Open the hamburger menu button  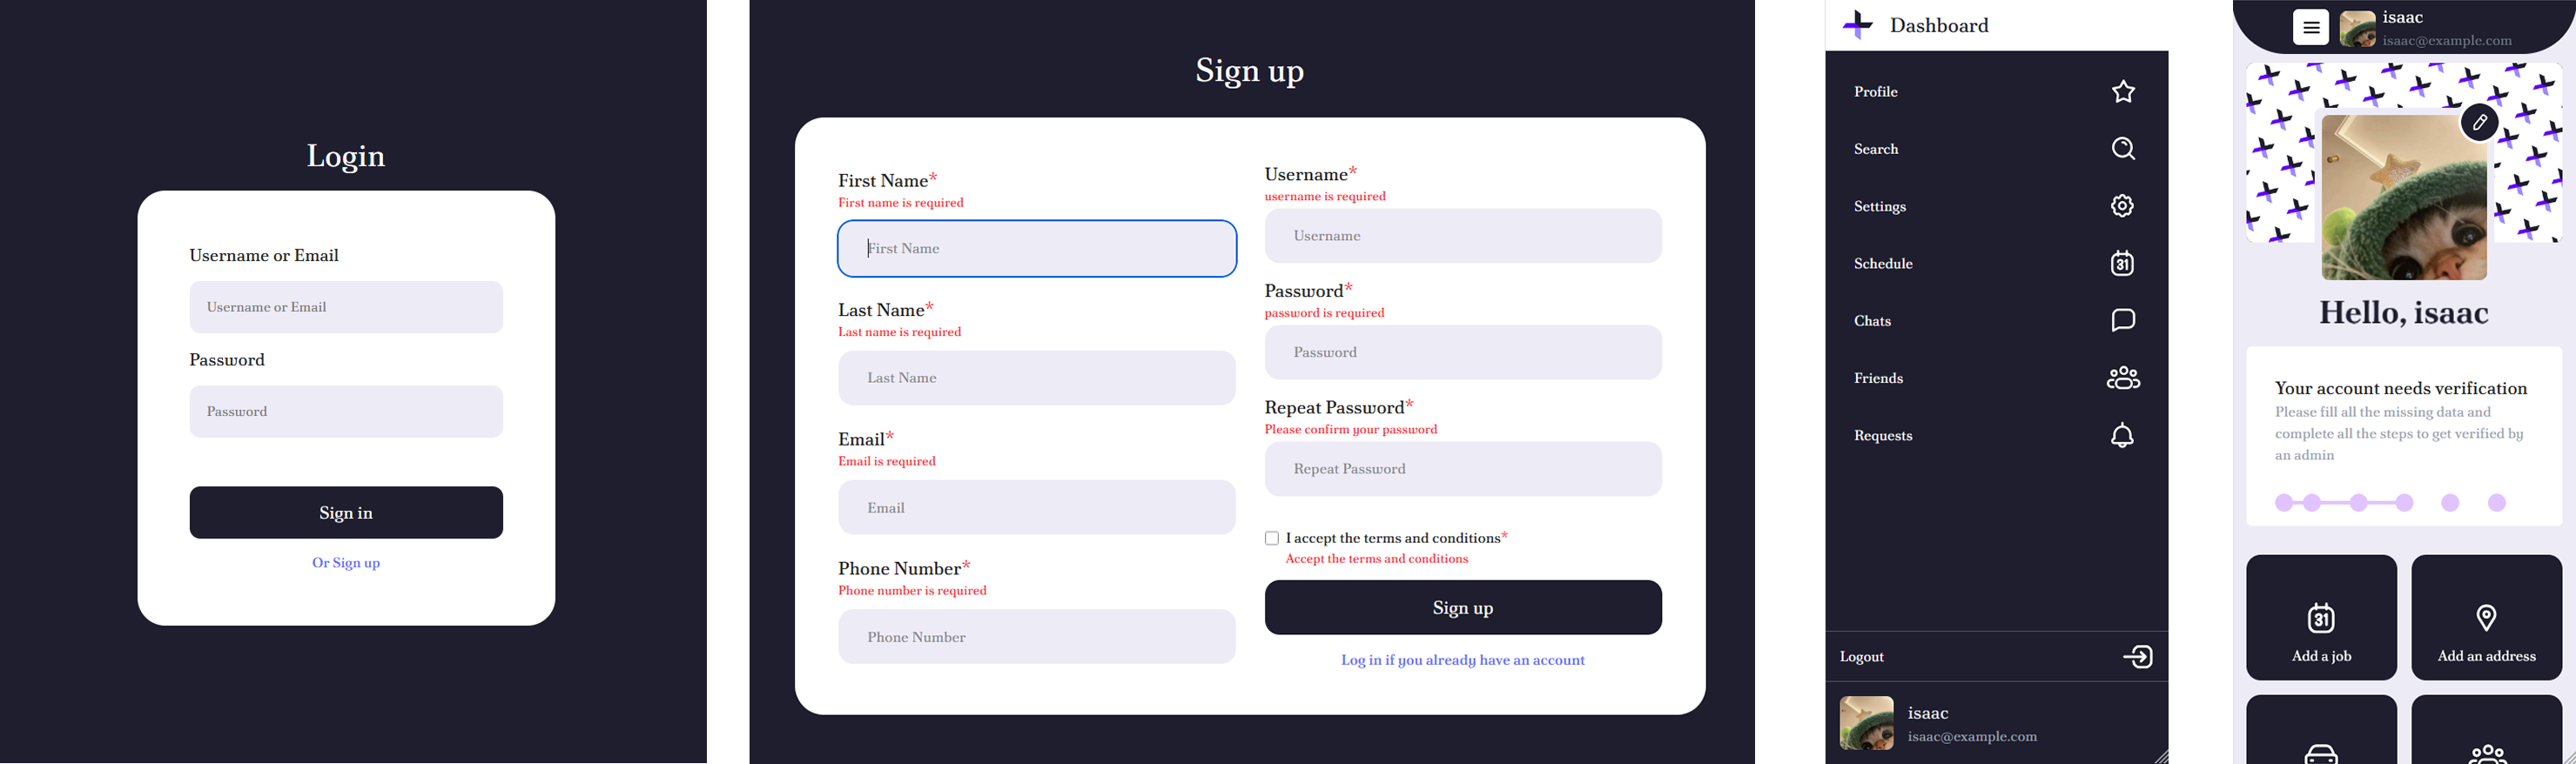2311,28
